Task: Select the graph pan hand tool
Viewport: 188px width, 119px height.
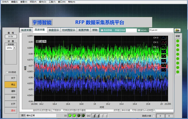Action: pyautogui.click(x=45, y=42)
